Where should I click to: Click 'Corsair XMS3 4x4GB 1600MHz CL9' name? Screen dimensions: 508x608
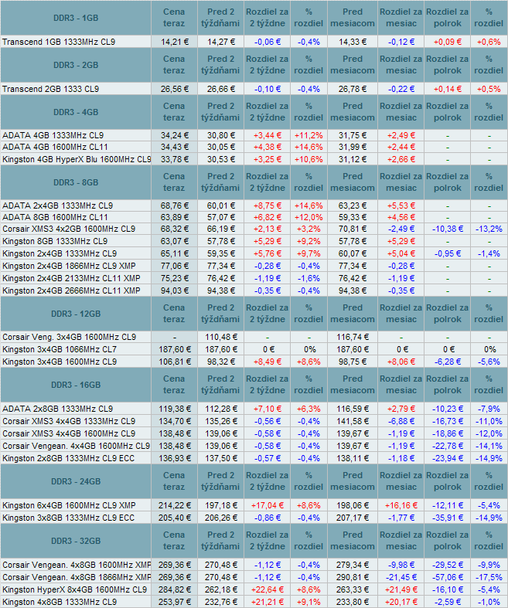[69, 433]
